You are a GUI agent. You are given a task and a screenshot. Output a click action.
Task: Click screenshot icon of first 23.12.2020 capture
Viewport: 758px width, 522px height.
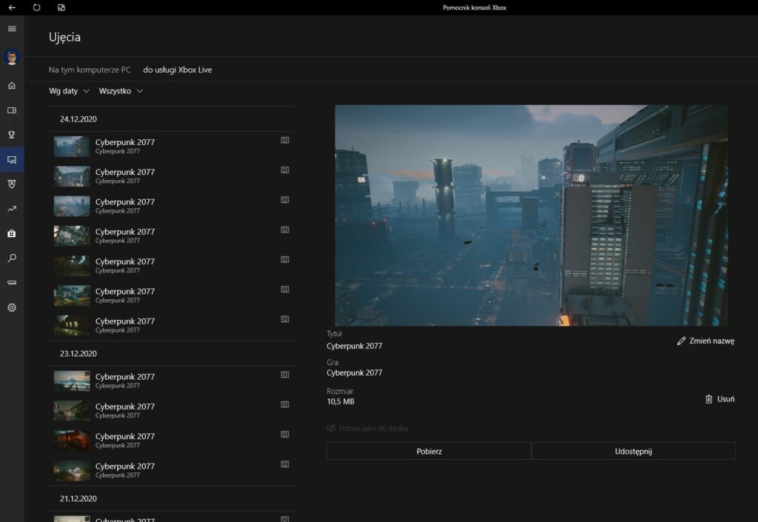coord(285,375)
